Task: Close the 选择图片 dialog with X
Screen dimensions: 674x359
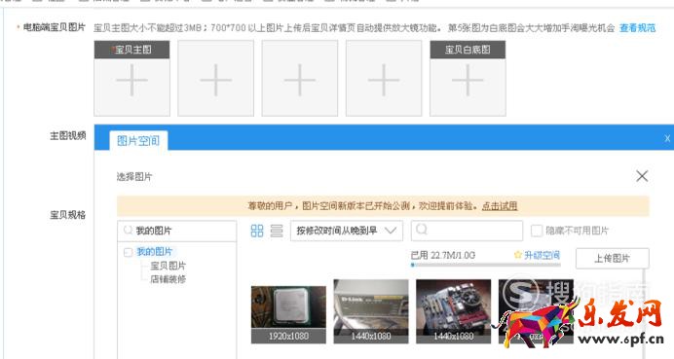Action: tap(642, 176)
